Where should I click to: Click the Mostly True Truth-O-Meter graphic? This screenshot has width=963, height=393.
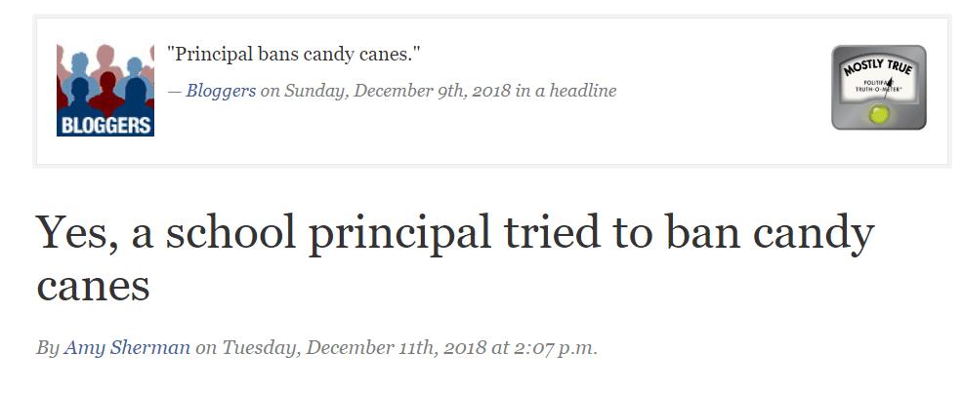point(879,88)
